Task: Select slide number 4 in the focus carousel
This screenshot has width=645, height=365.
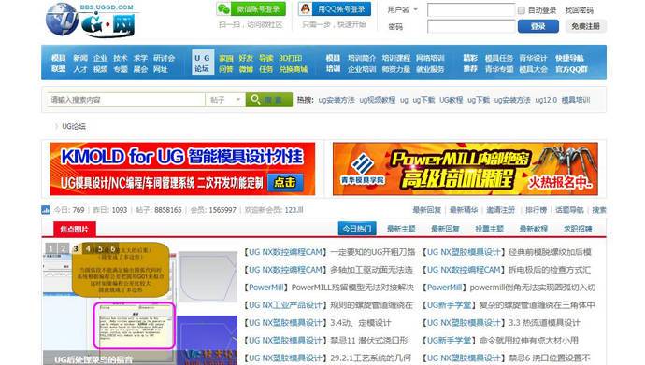Action: pos(88,248)
